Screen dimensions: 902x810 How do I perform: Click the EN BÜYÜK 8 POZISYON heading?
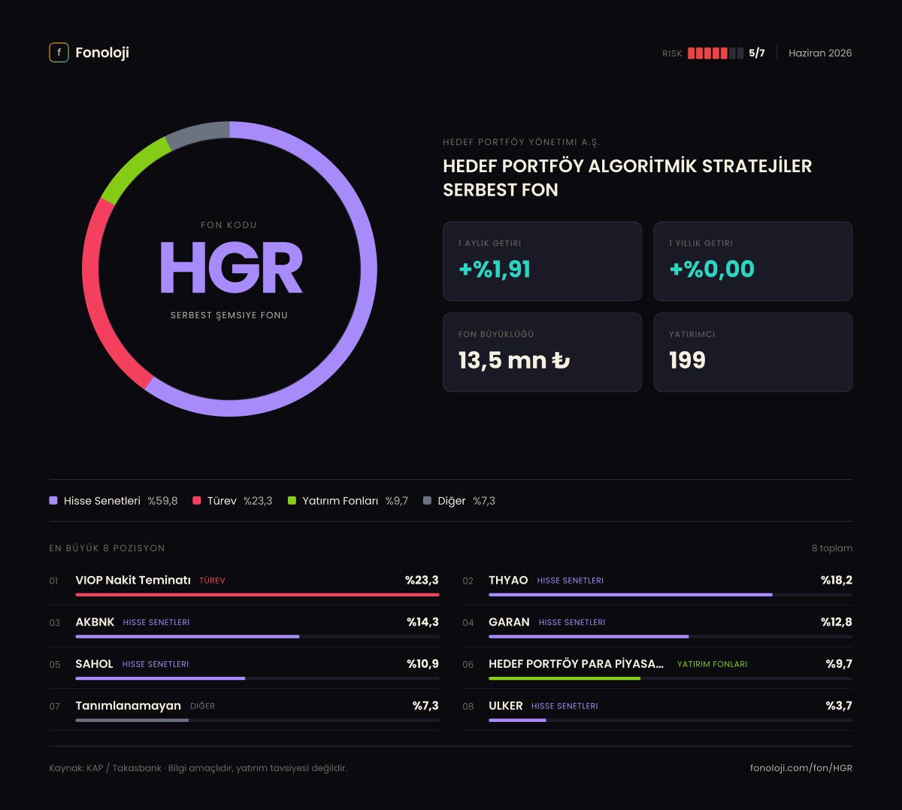[x=107, y=548]
